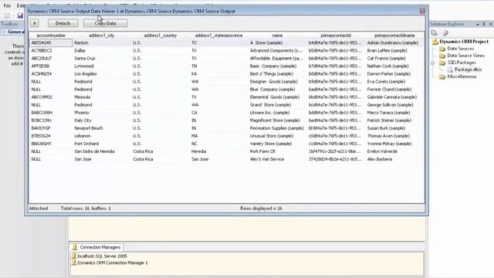Select the Missoula city cell
The height and width of the screenshot is (278, 494).
click(x=101, y=97)
